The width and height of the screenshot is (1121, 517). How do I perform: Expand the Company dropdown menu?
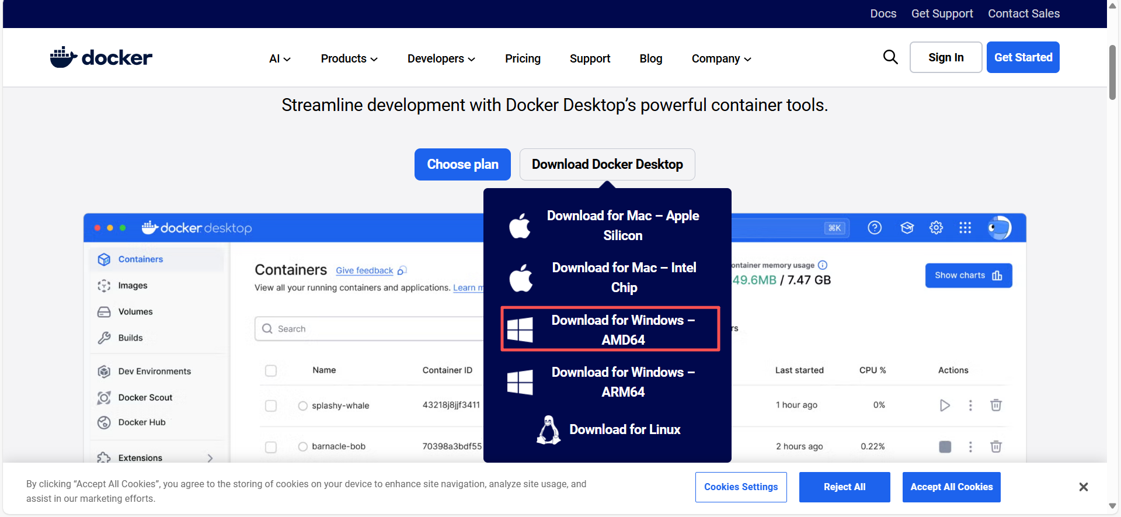(722, 59)
